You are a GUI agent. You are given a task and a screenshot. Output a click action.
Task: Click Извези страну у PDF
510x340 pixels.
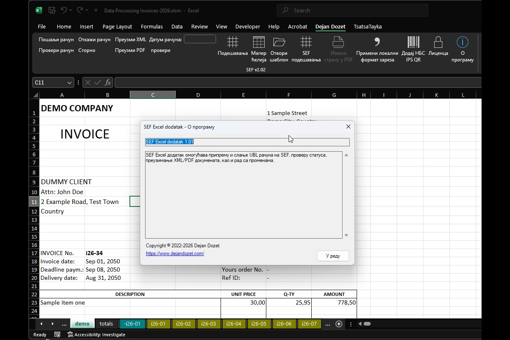point(338,49)
